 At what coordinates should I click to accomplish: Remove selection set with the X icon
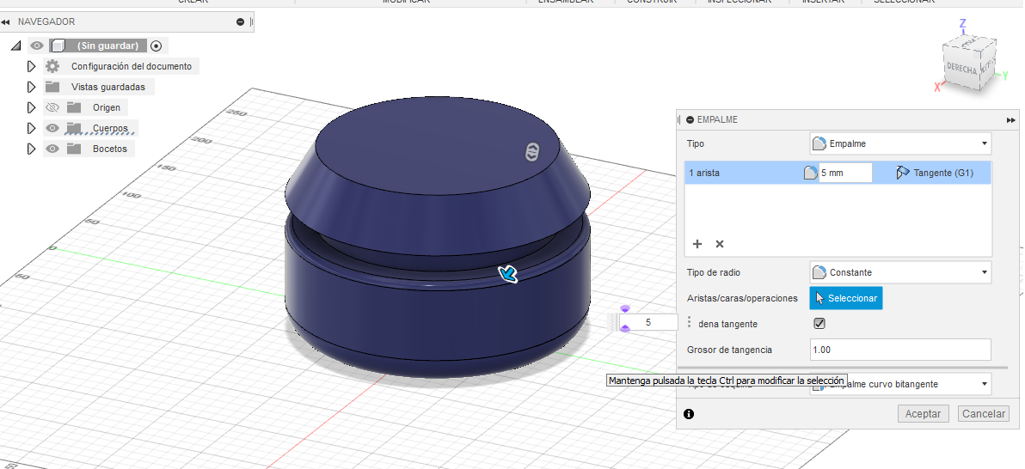[720, 244]
